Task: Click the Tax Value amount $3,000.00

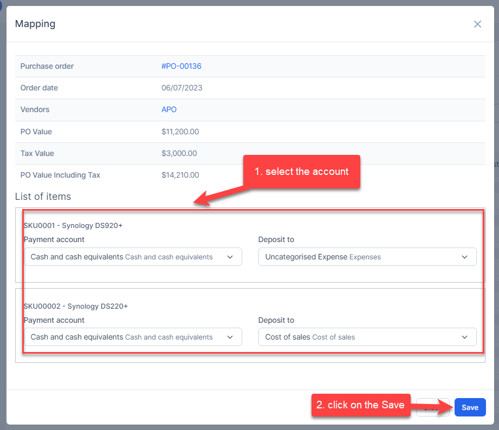Action: coord(179,153)
